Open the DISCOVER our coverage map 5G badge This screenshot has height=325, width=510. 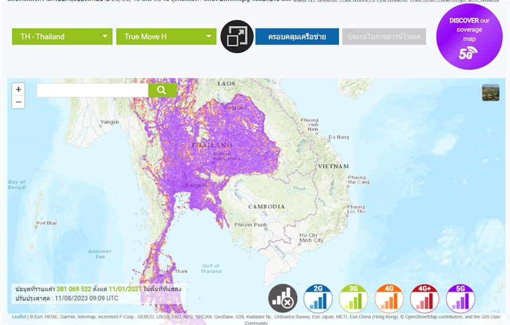469,36
